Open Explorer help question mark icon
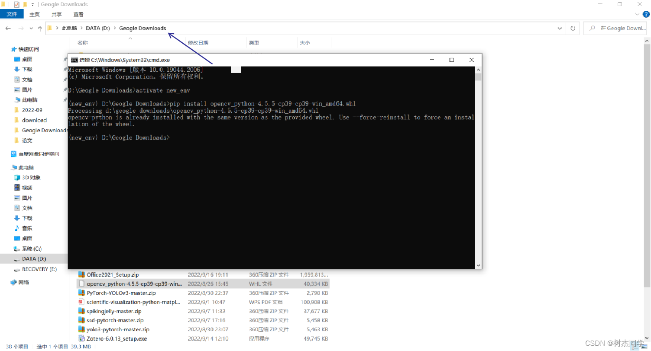Viewport: 651px width, 351px height. (645, 14)
